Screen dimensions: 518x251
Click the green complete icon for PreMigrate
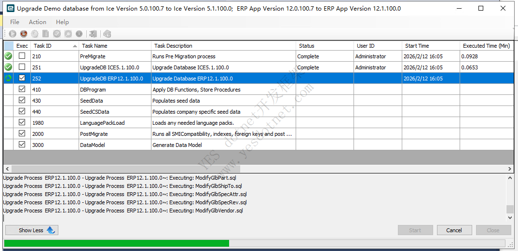coord(8,56)
